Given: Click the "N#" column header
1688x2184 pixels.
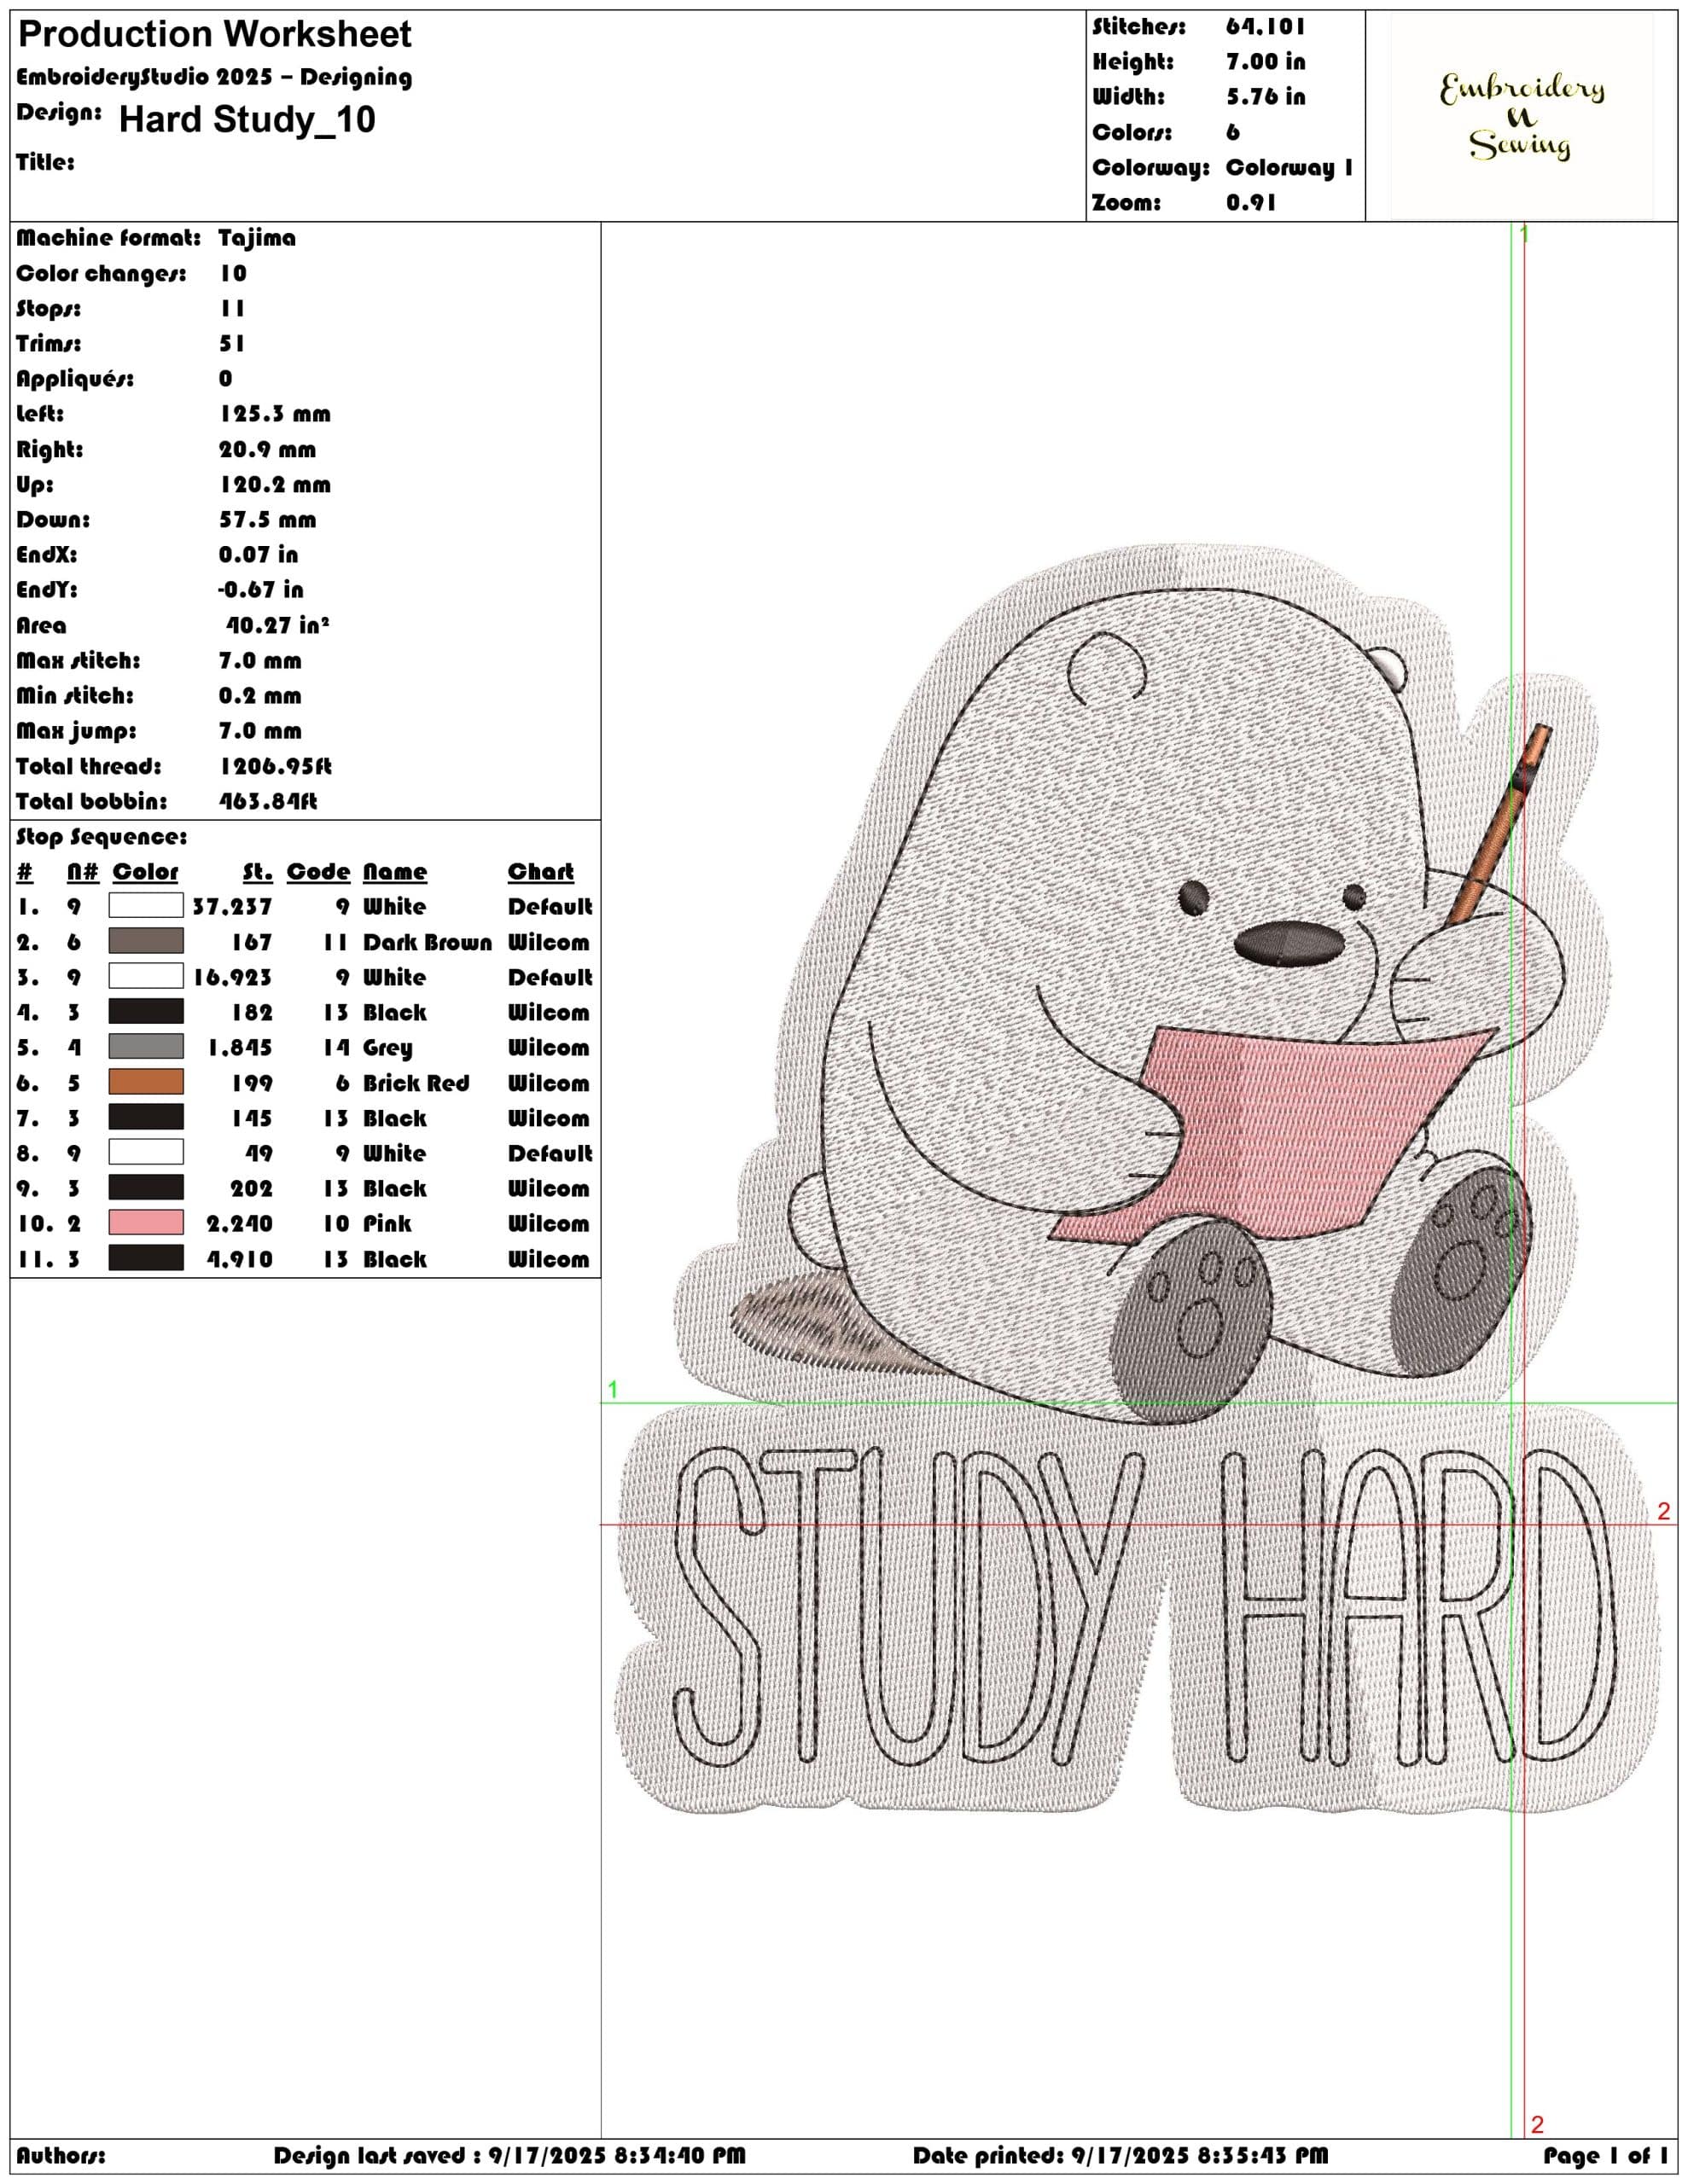Looking at the screenshot, I should [x=83, y=871].
